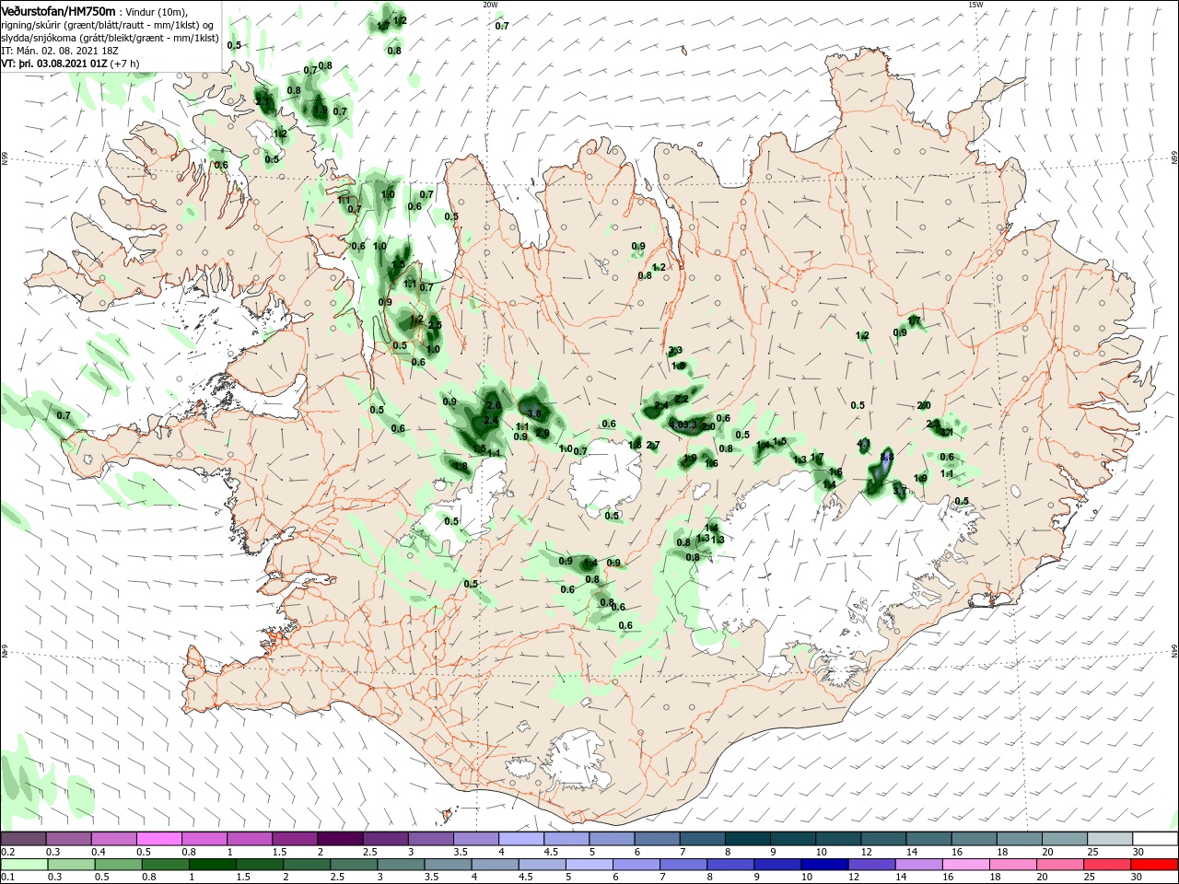The image size is (1179, 884).
Task: Click the magenta swatch labeled 1 in the upper legend
Action: click(249, 839)
